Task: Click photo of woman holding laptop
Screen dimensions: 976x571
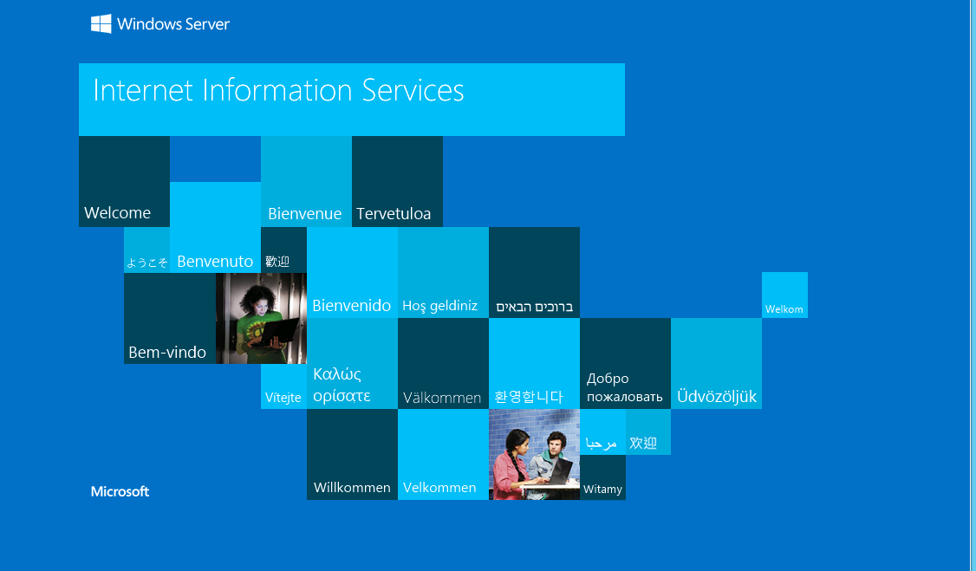Action: click(262, 319)
